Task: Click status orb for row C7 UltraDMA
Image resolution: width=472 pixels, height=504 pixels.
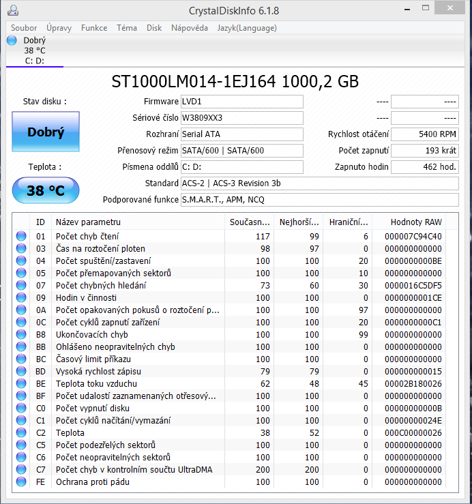Action: click(21, 470)
